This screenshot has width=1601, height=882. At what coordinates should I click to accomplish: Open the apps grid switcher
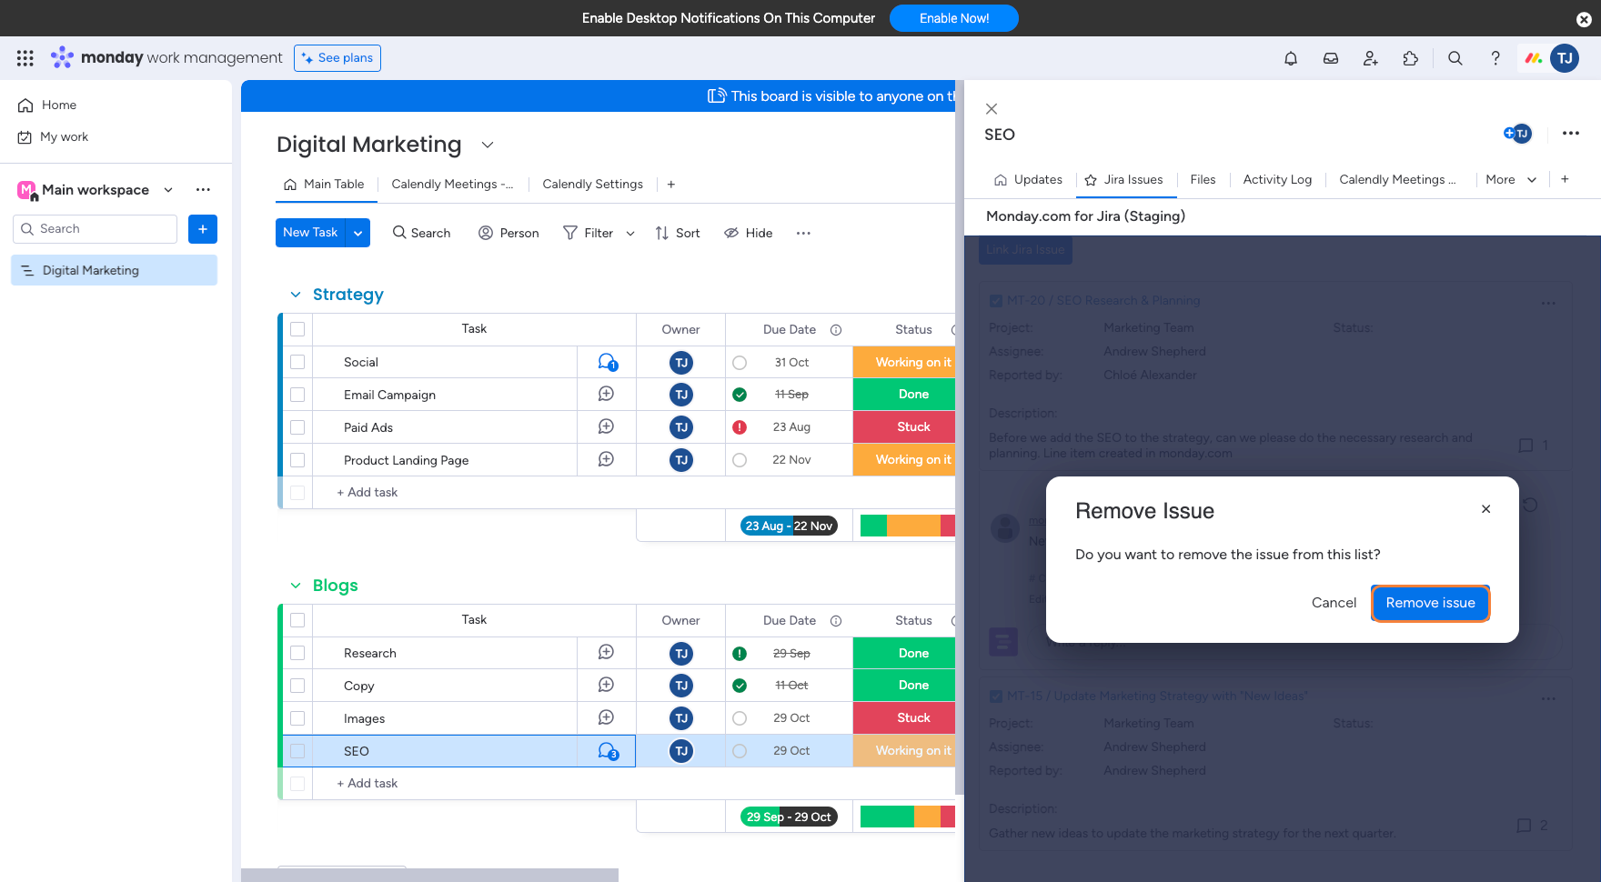point(25,58)
